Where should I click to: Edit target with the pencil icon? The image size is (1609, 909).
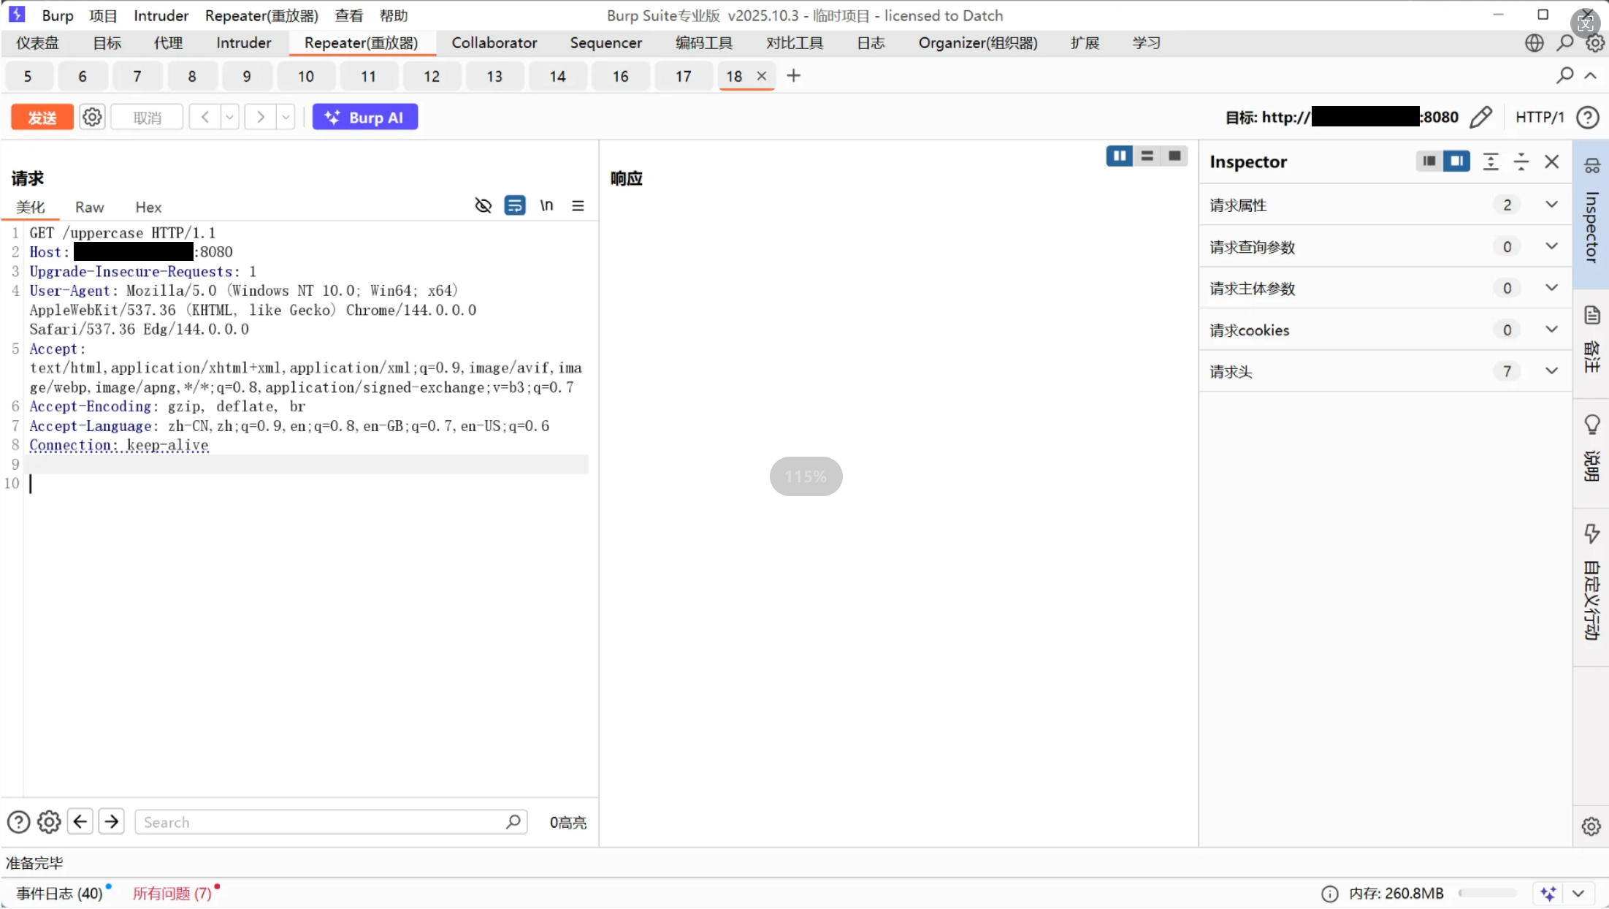(1480, 117)
